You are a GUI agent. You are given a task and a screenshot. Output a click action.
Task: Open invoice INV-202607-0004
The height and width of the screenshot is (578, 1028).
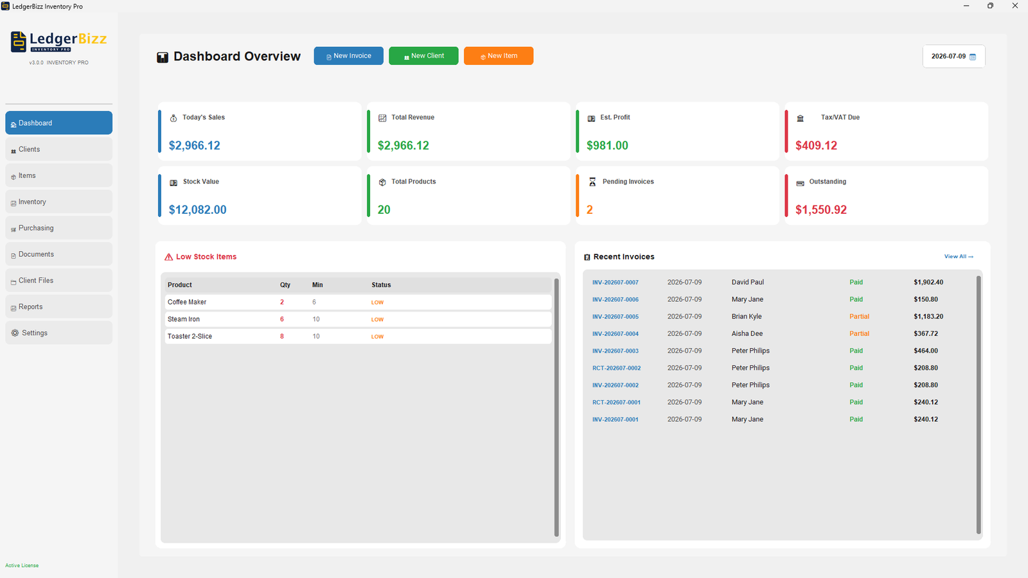pyautogui.click(x=616, y=334)
